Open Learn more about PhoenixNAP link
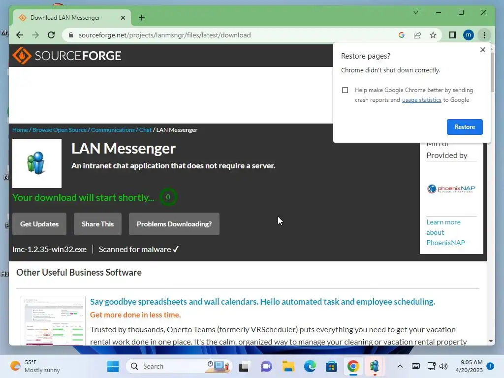Image resolution: width=504 pixels, height=378 pixels. point(445,232)
